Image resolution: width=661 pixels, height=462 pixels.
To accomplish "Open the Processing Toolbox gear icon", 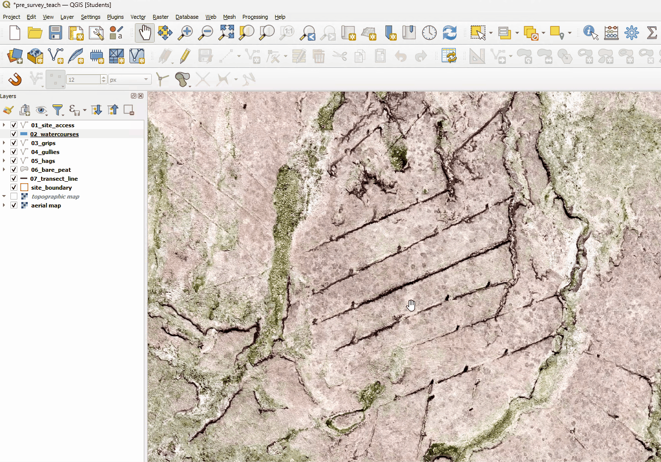I will 631,33.
